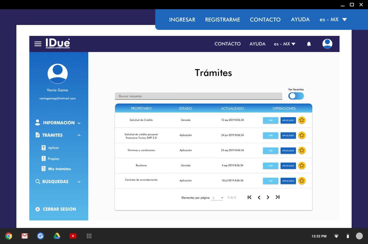Go to the next page arrow
This screenshot has width=368, height=244.
coord(268,197)
